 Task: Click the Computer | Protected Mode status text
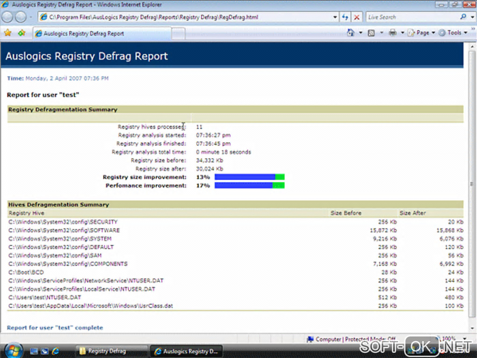tap(355, 339)
